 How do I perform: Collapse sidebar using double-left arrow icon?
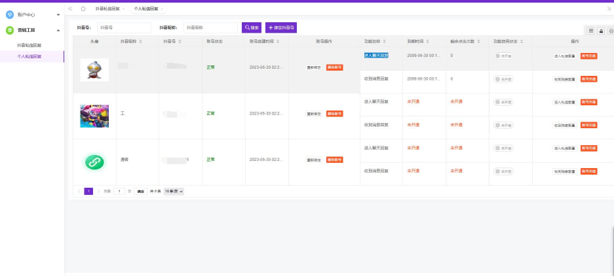tap(70, 9)
